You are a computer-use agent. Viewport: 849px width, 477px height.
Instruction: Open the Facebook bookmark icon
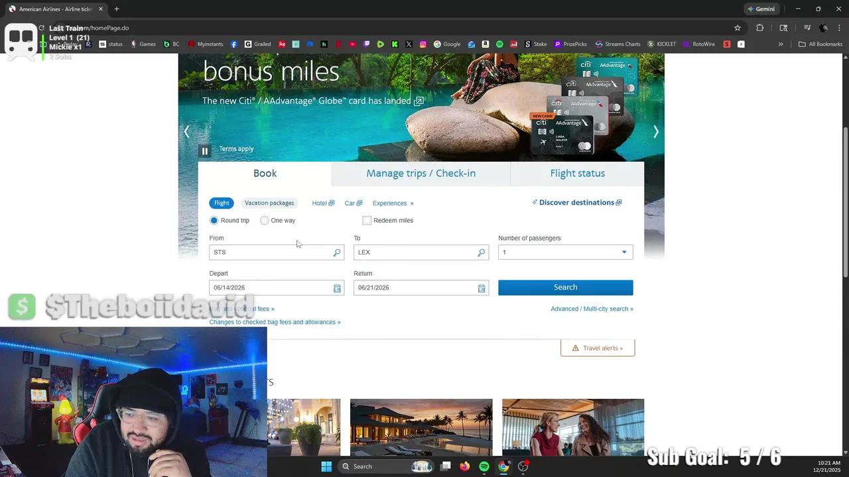pyautogui.click(x=234, y=44)
